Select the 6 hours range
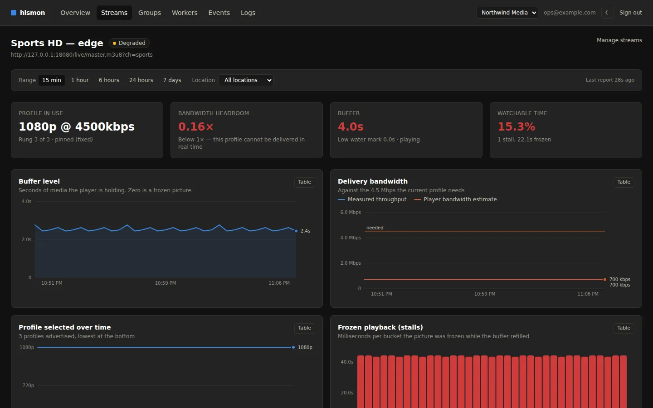653x408 pixels. 109,80
